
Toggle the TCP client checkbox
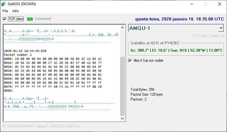coord(5,19)
